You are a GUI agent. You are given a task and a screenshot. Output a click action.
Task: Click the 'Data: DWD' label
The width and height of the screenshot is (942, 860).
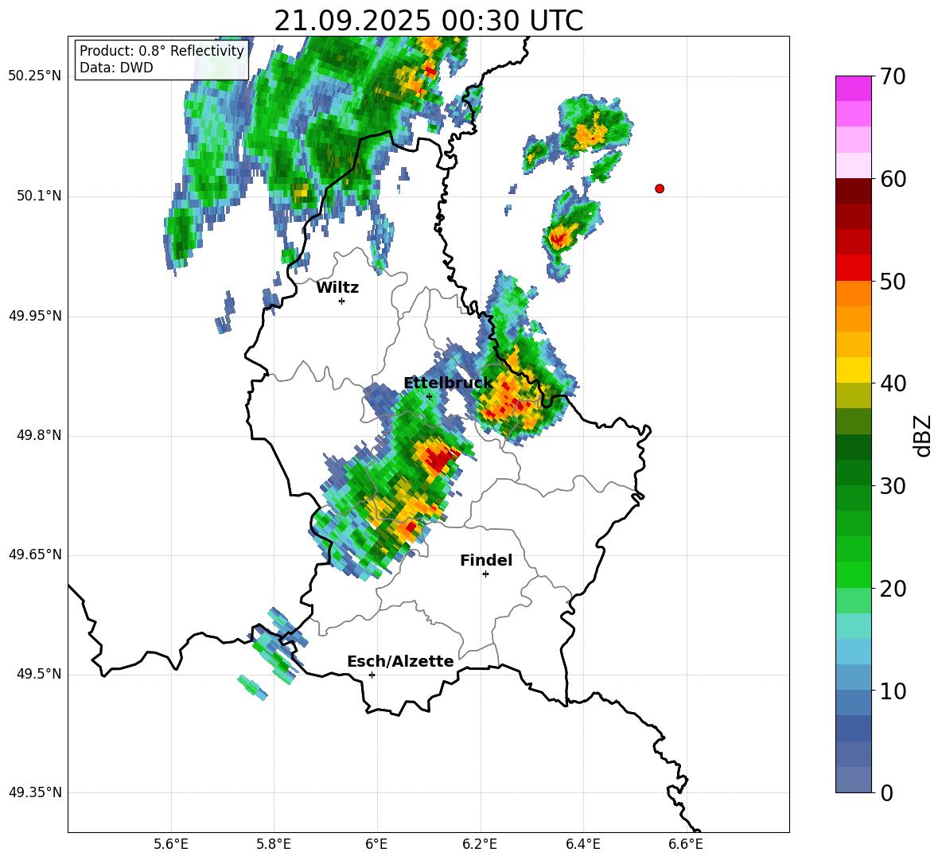point(116,68)
